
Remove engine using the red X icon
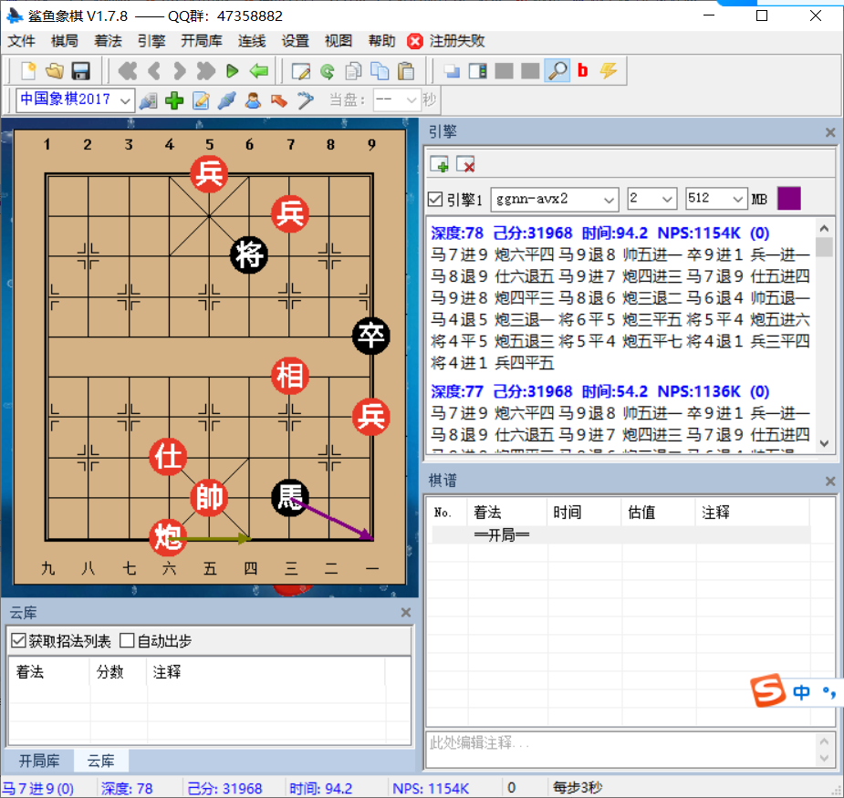[x=465, y=165]
